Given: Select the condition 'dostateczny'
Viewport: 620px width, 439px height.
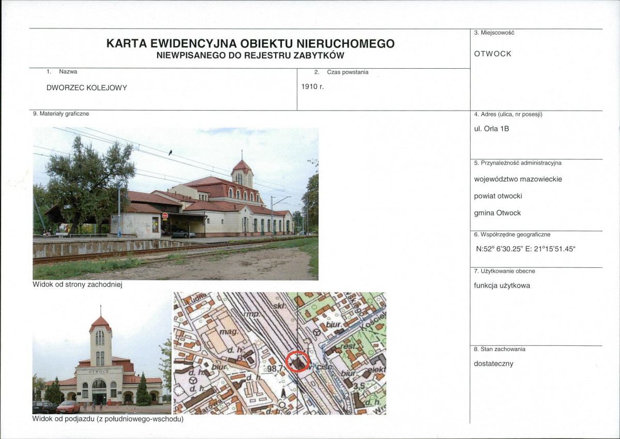Looking at the screenshot, I should [x=493, y=364].
